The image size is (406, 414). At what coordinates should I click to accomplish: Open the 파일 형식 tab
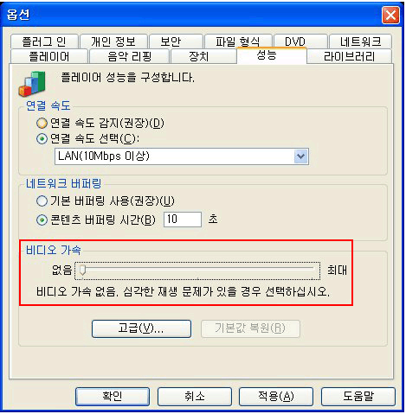pos(238,41)
